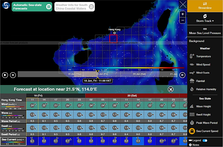The width and height of the screenshot is (223, 147).
Task: Zoom in the map with plus button
Action: click(183, 14)
